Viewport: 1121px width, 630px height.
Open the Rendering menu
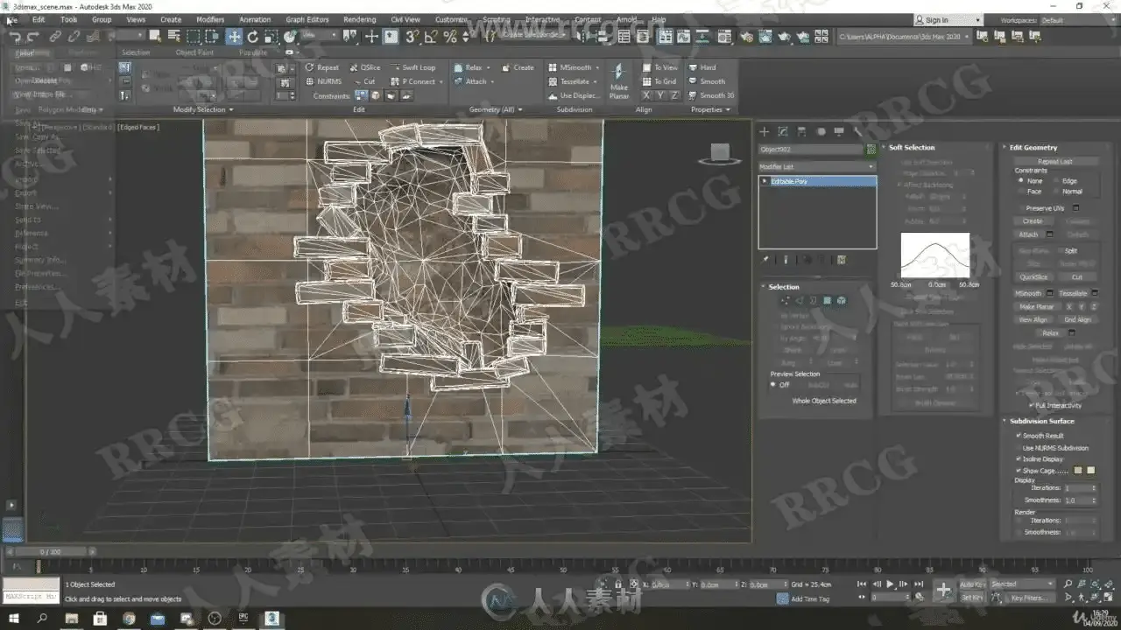pyautogui.click(x=359, y=19)
